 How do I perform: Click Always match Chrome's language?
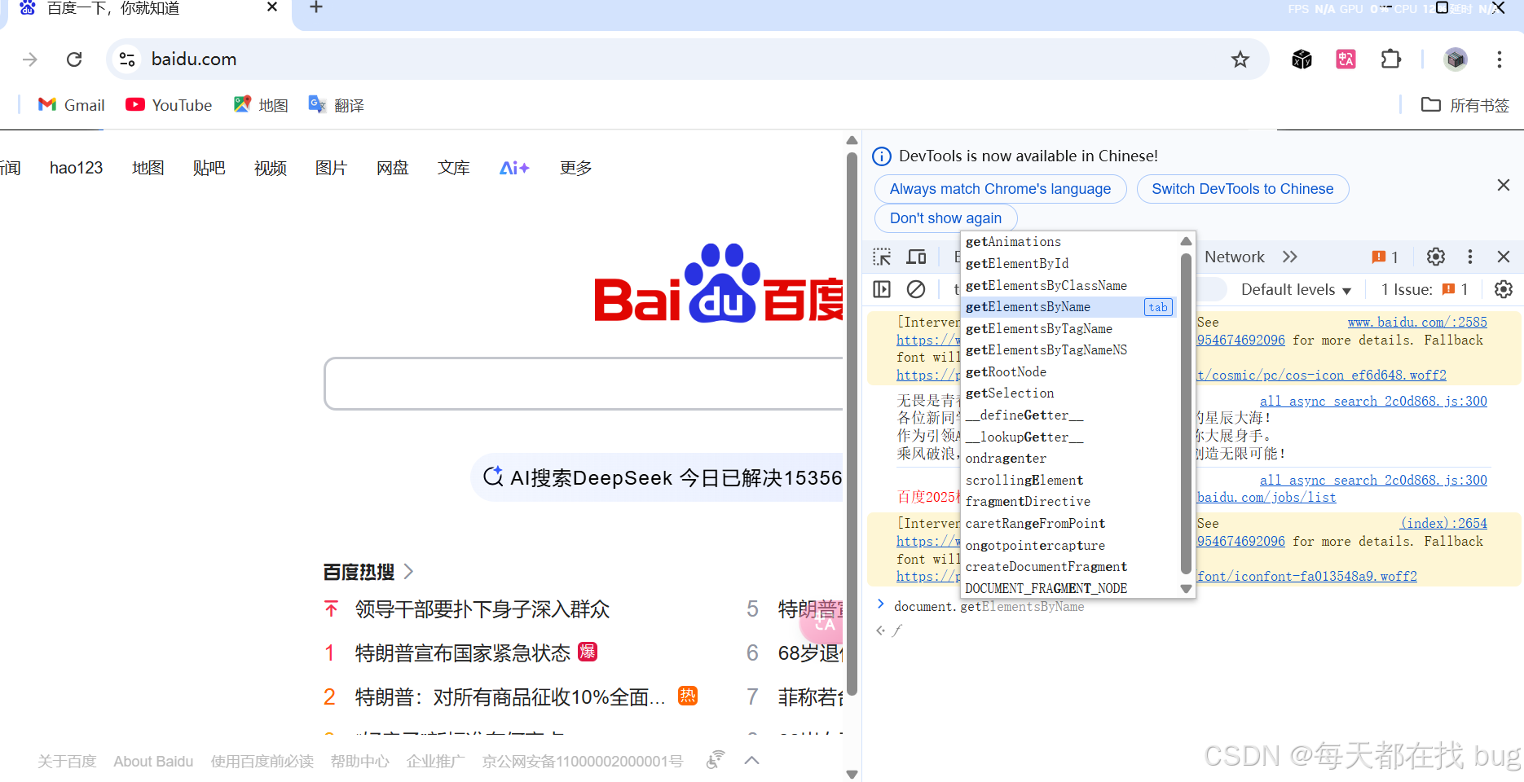click(x=1000, y=189)
